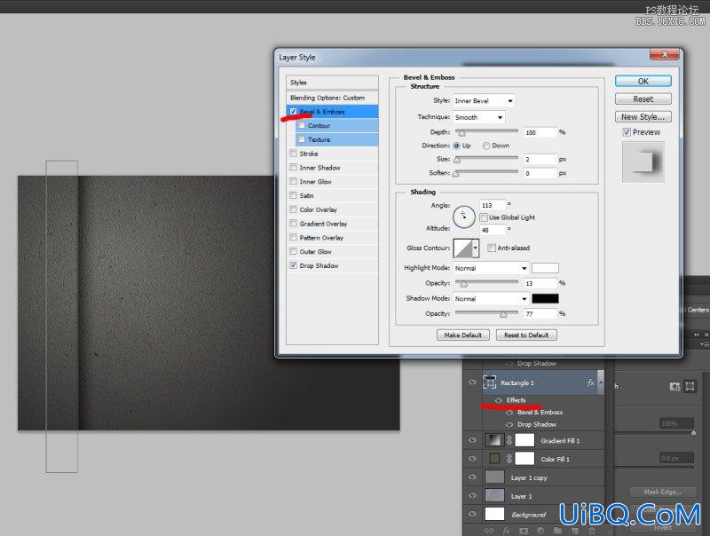Click the angle dial in Shading section

click(463, 217)
